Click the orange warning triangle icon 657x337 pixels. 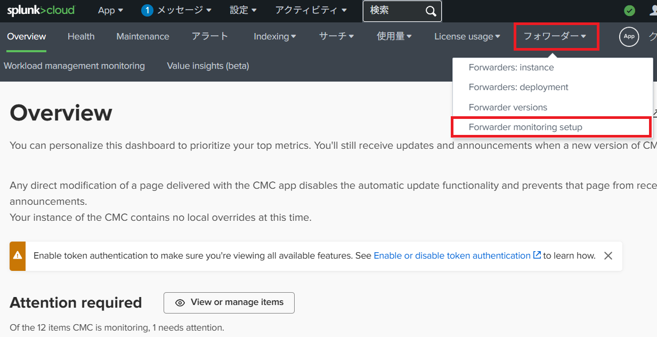tap(18, 256)
